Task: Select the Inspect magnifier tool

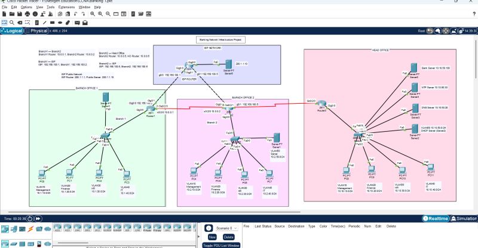Action: [x=12, y=23]
